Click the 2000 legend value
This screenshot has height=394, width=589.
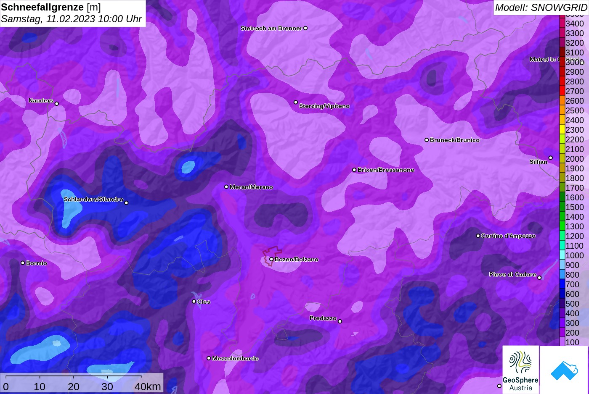click(x=575, y=159)
